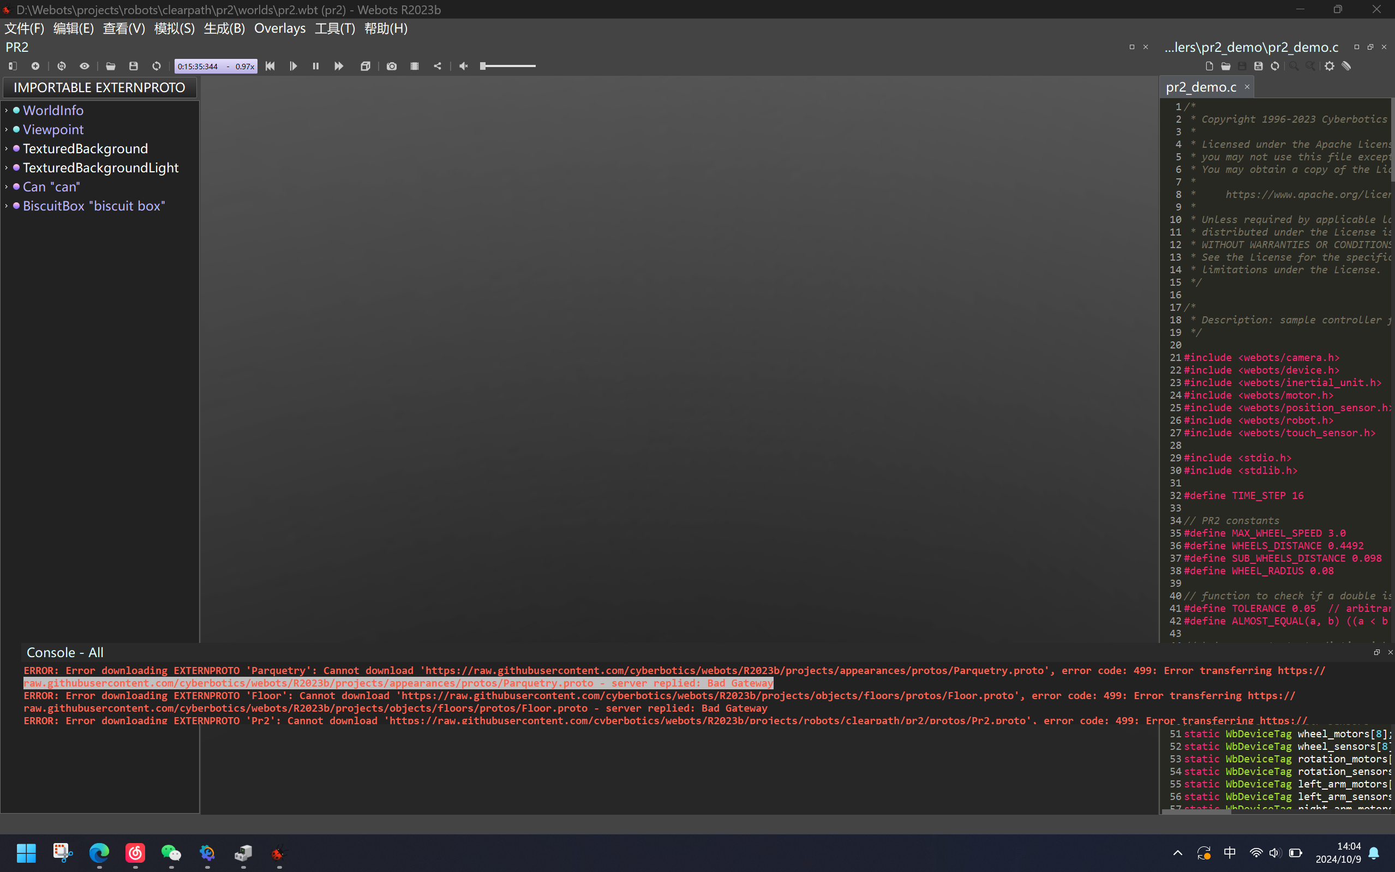Clean the build with the brush icon
The height and width of the screenshot is (872, 1395).
1346,67
